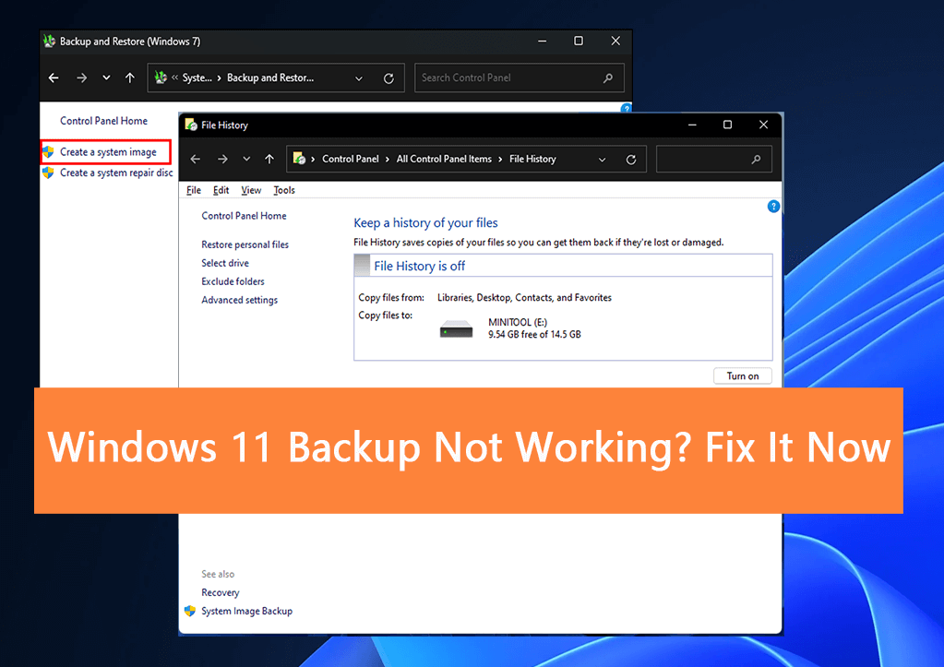The width and height of the screenshot is (944, 667).
Task: Open recent locations in Backup and Restore window
Action: click(106, 77)
